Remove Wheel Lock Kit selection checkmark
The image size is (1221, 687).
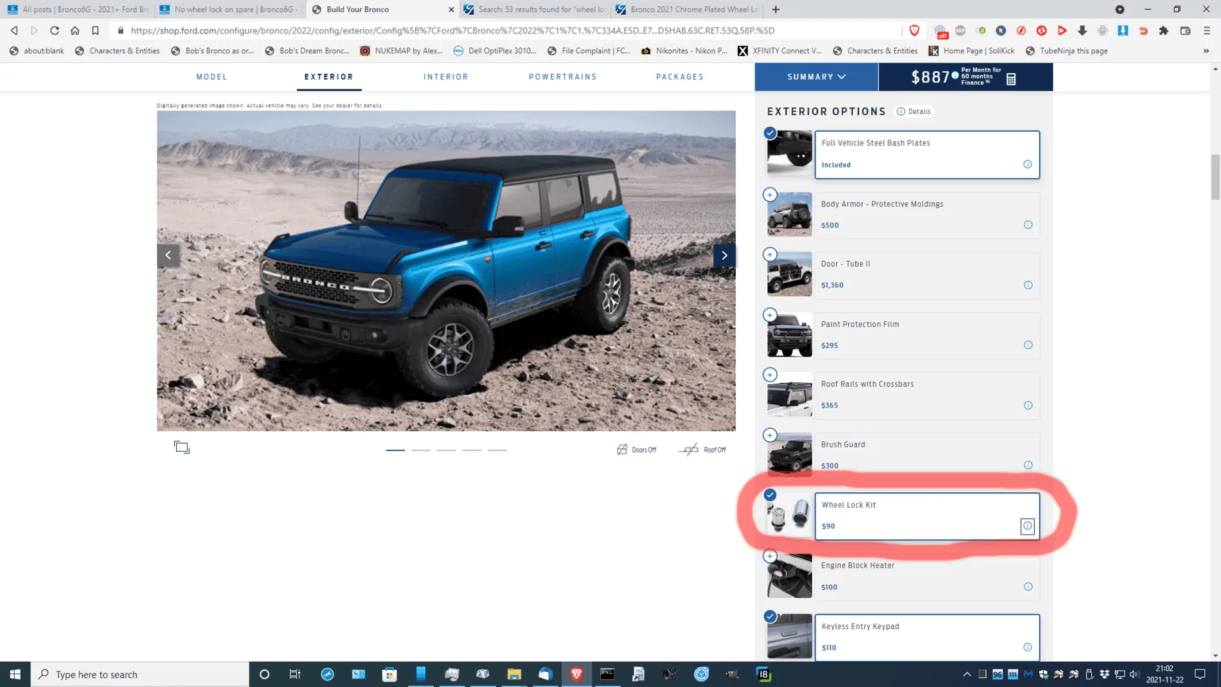(770, 495)
